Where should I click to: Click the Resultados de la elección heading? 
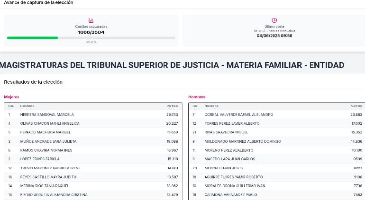[x=33, y=82]
